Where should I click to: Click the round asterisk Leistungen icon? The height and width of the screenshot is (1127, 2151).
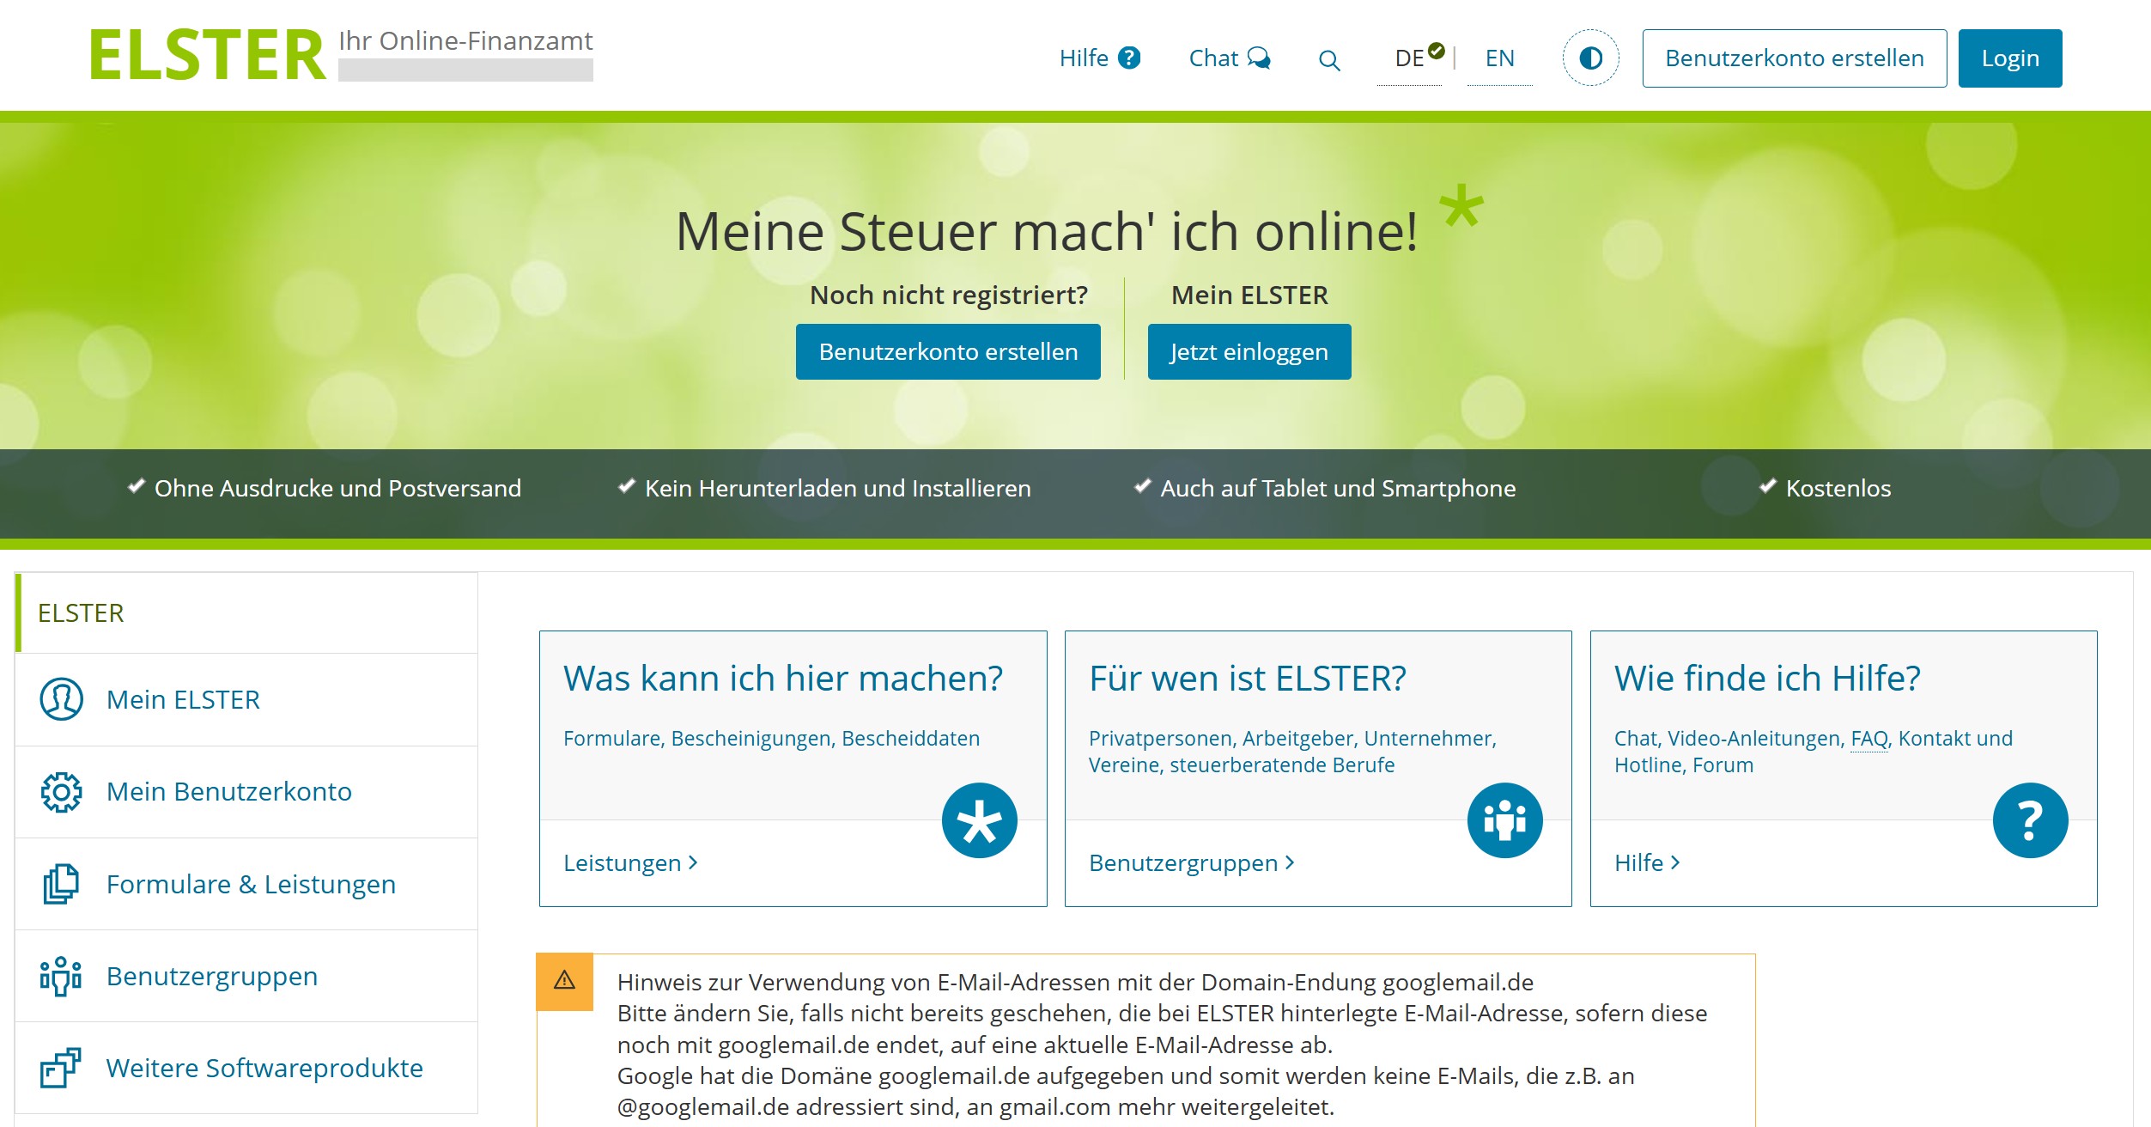[x=979, y=820]
